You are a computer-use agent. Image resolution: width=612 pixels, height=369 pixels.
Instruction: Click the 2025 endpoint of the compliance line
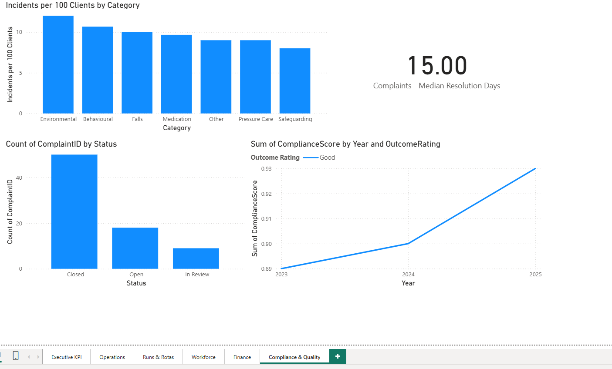click(535, 169)
